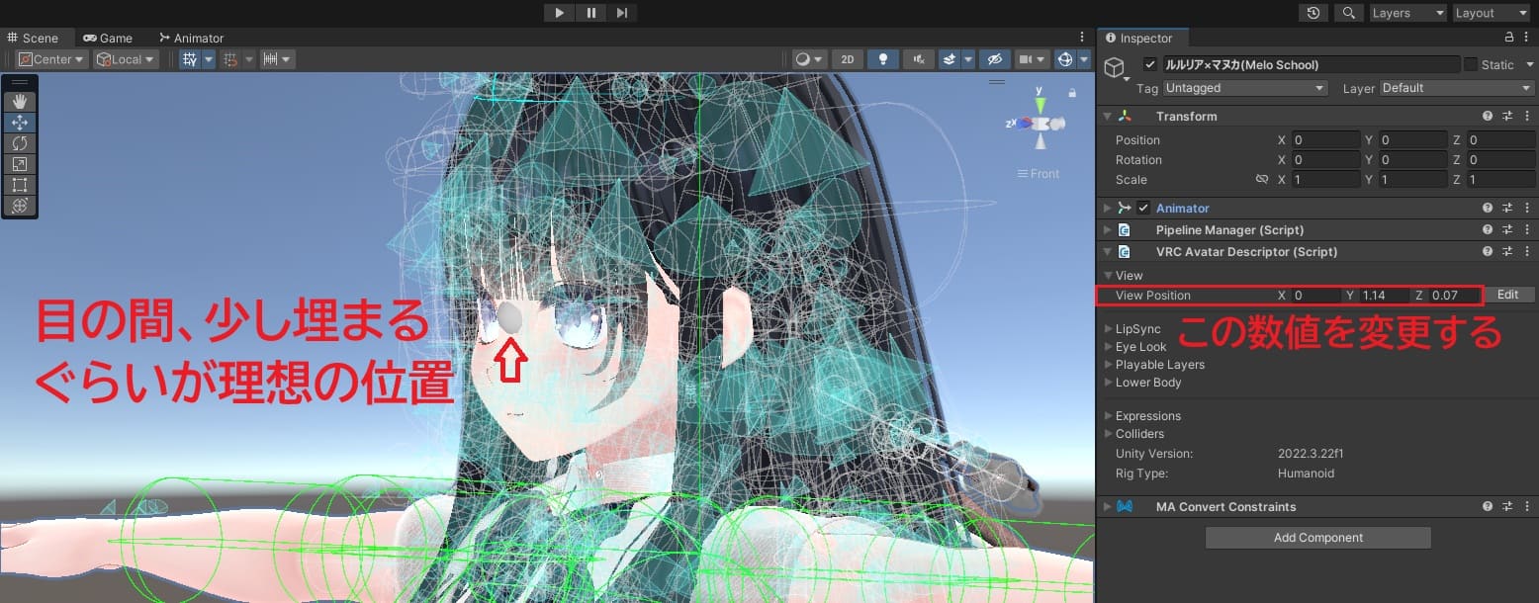Open Animator component presets
Screen dimensions: 1539x603
(1507, 209)
